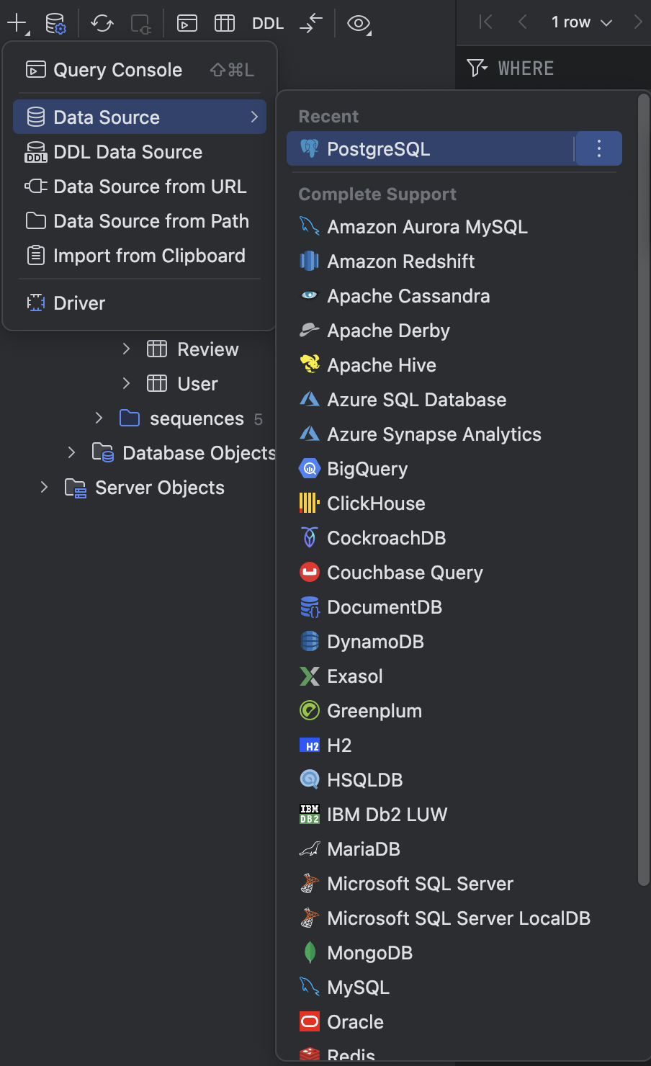Click the CockroachDB icon

310,537
